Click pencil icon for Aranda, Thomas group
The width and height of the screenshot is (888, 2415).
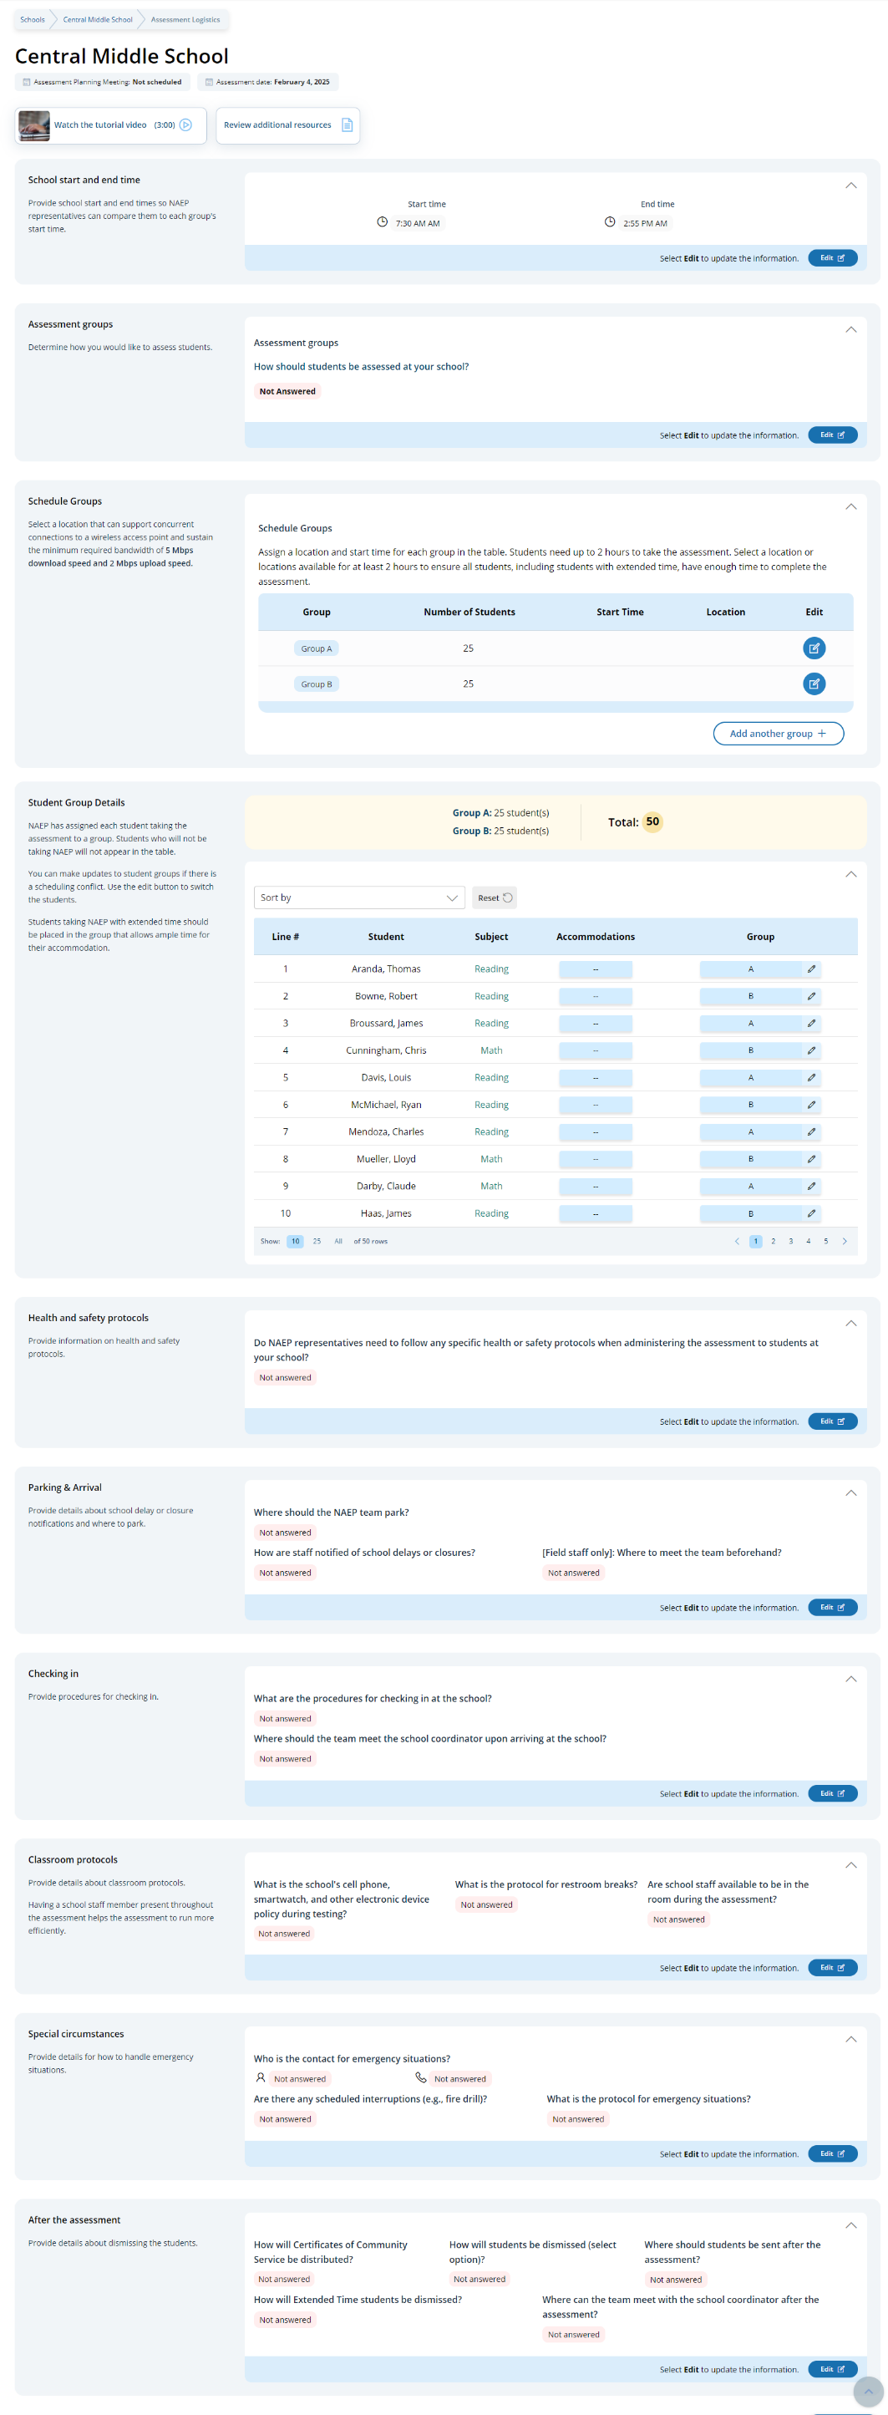pos(810,969)
